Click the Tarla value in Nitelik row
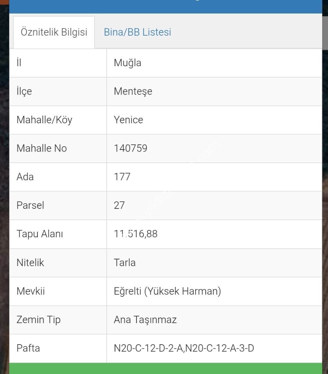The image size is (328, 374). (125, 262)
